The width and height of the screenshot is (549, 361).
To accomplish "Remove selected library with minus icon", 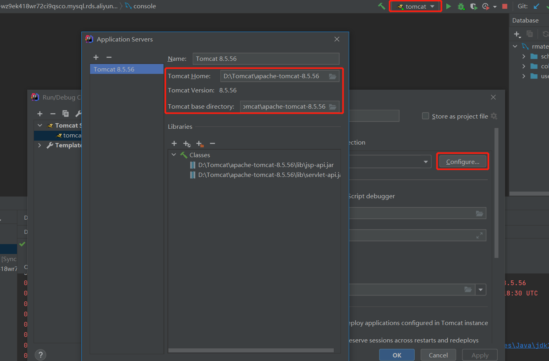I will click(x=212, y=143).
